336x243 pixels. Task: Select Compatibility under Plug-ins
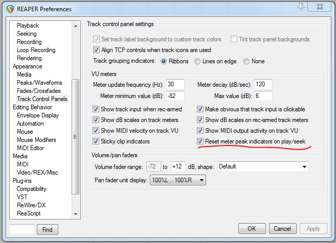(32, 189)
